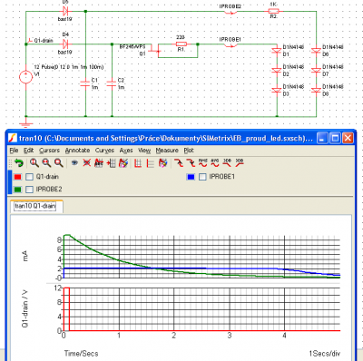Click the V1 voltage source symbol
Image resolution: width=363 pixels, height=361 pixels.
25,76
